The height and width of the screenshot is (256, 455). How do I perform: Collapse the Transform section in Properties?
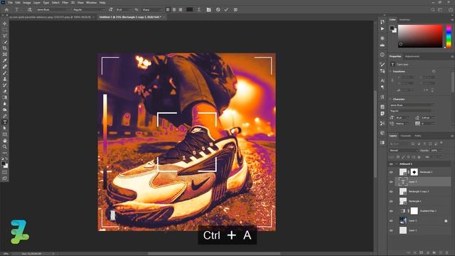(x=390, y=71)
